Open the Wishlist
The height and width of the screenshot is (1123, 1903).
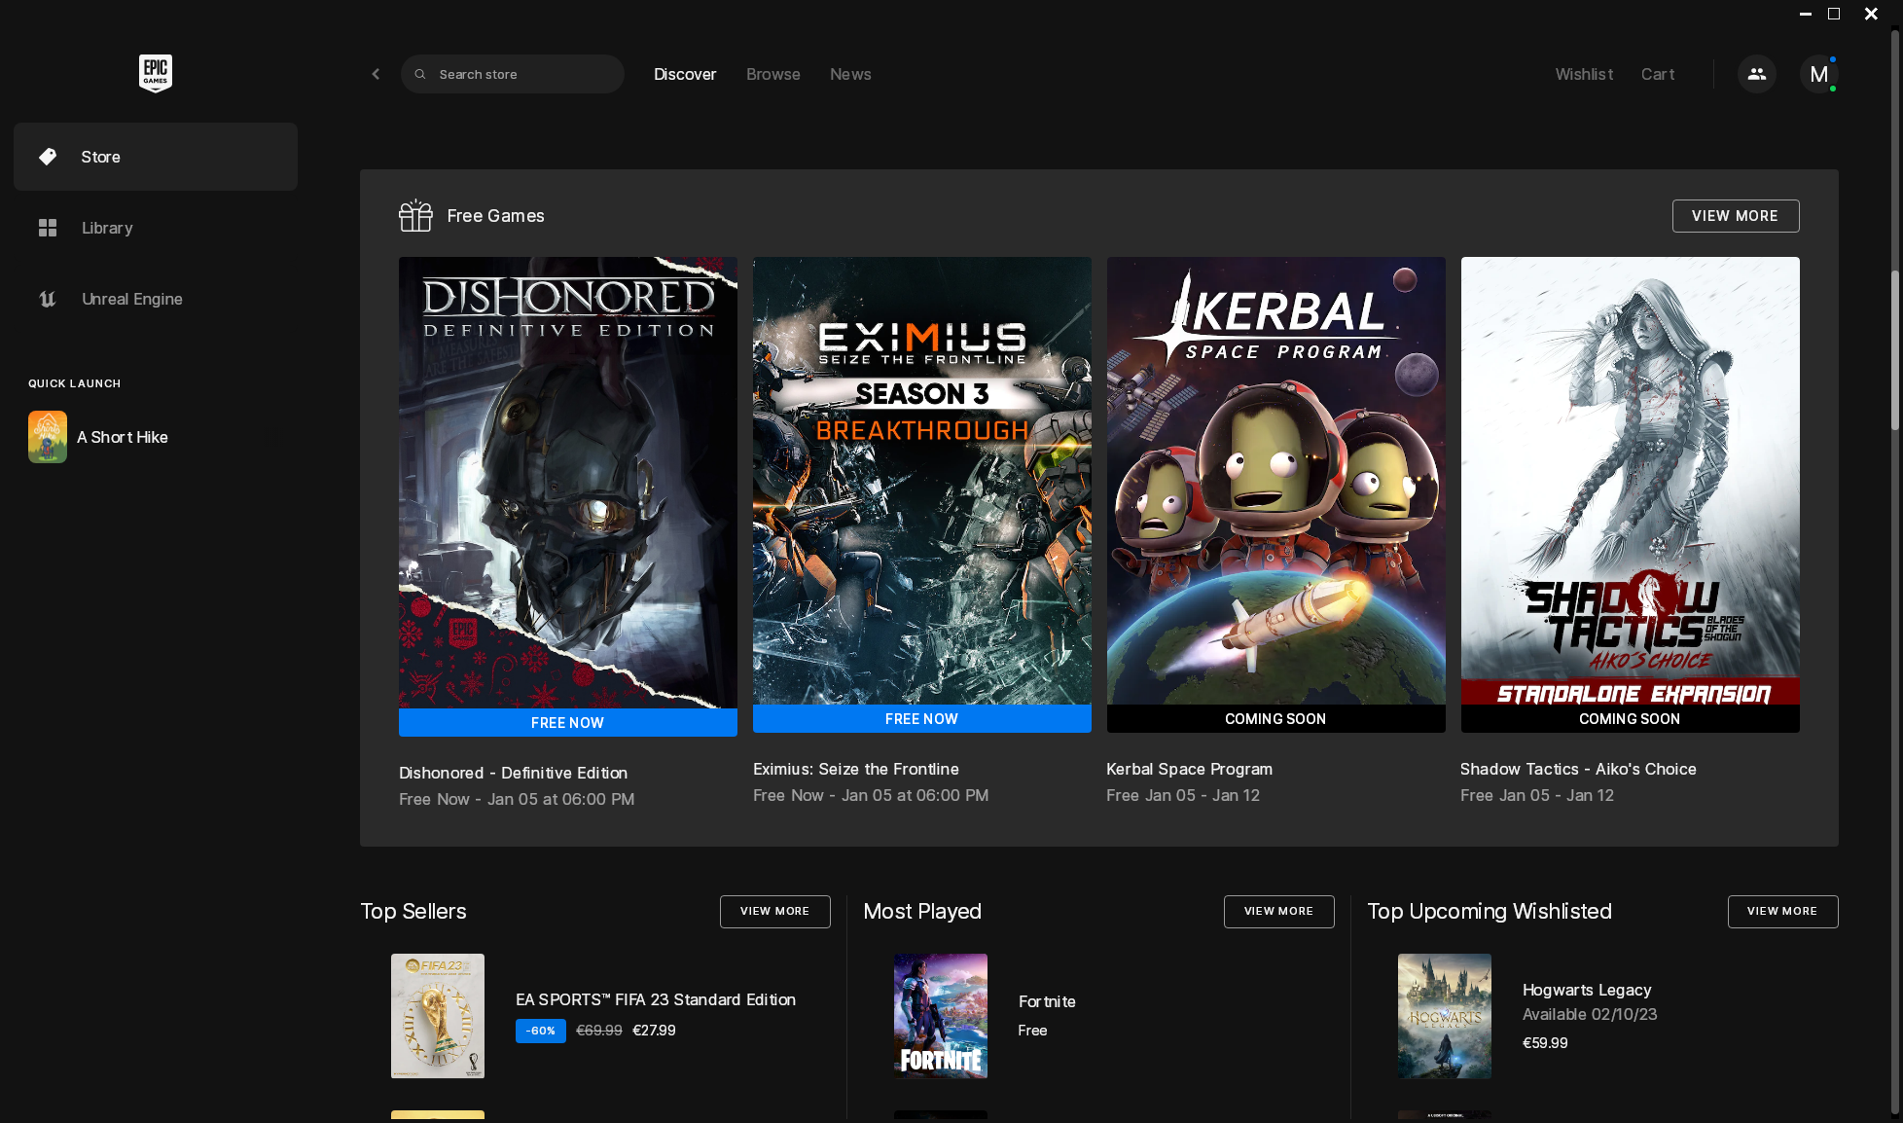[x=1584, y=74]
